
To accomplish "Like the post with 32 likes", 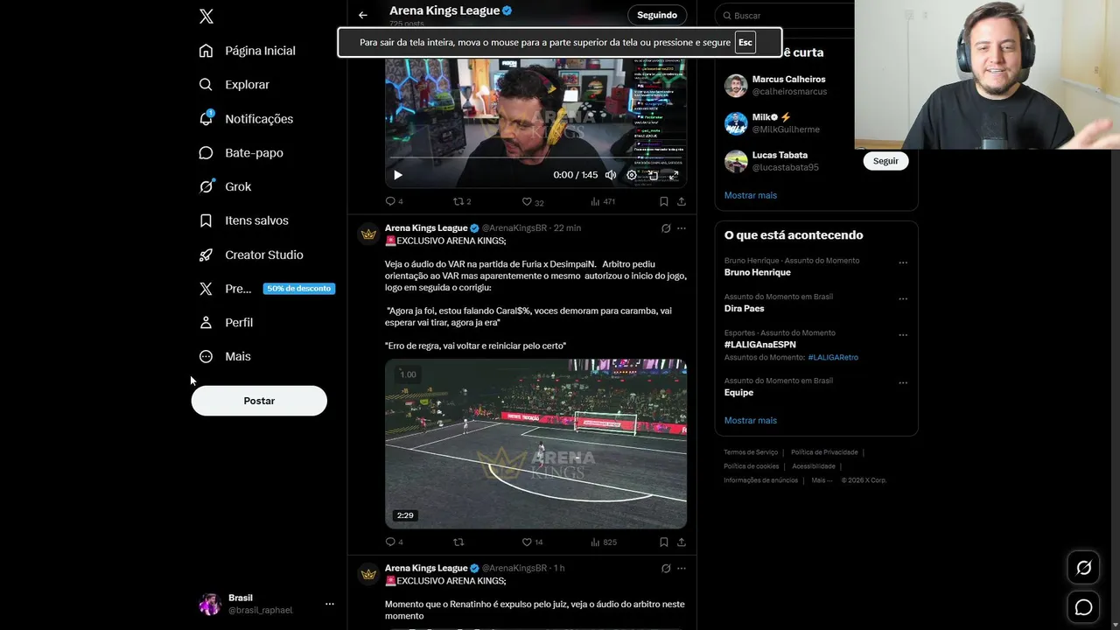I will (532, 201).
